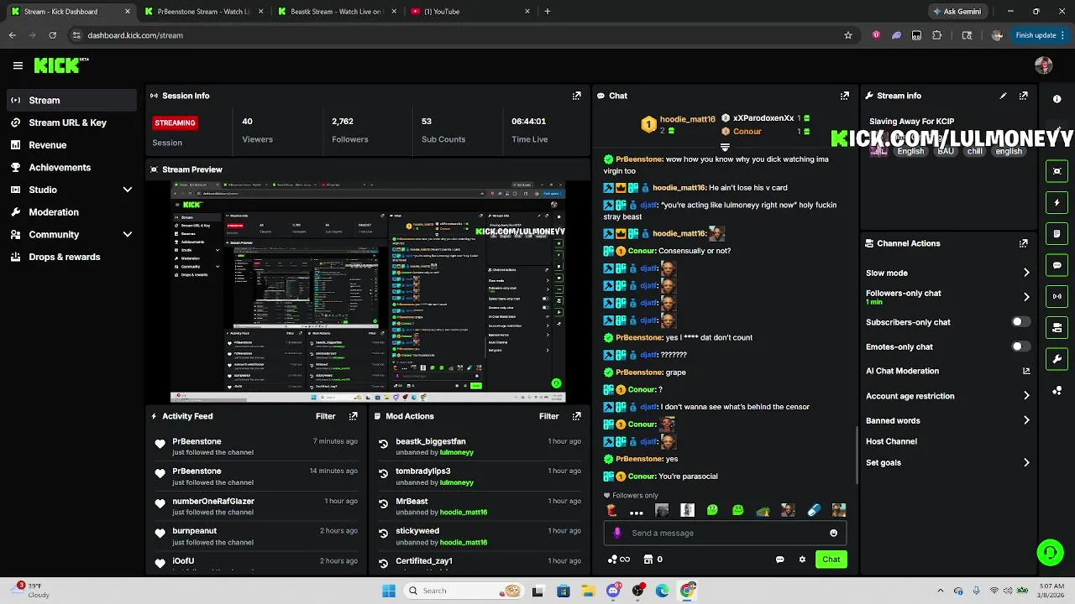Screen dimensions: 1075x604
Task: Open Account age restriction chevron
Action: pos(1026,396)
